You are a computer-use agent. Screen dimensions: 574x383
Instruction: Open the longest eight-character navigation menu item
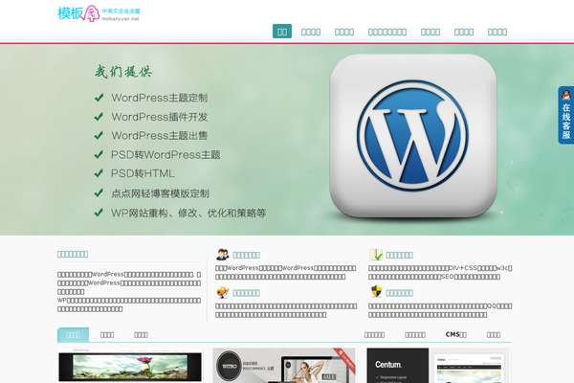(387, 32)
